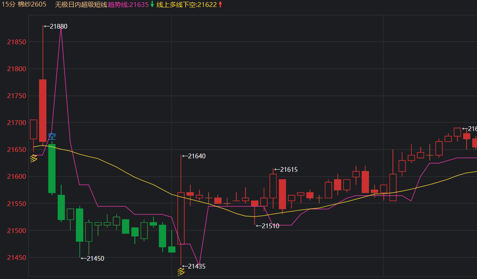Click the 21600 axis price label

point(17,177)
